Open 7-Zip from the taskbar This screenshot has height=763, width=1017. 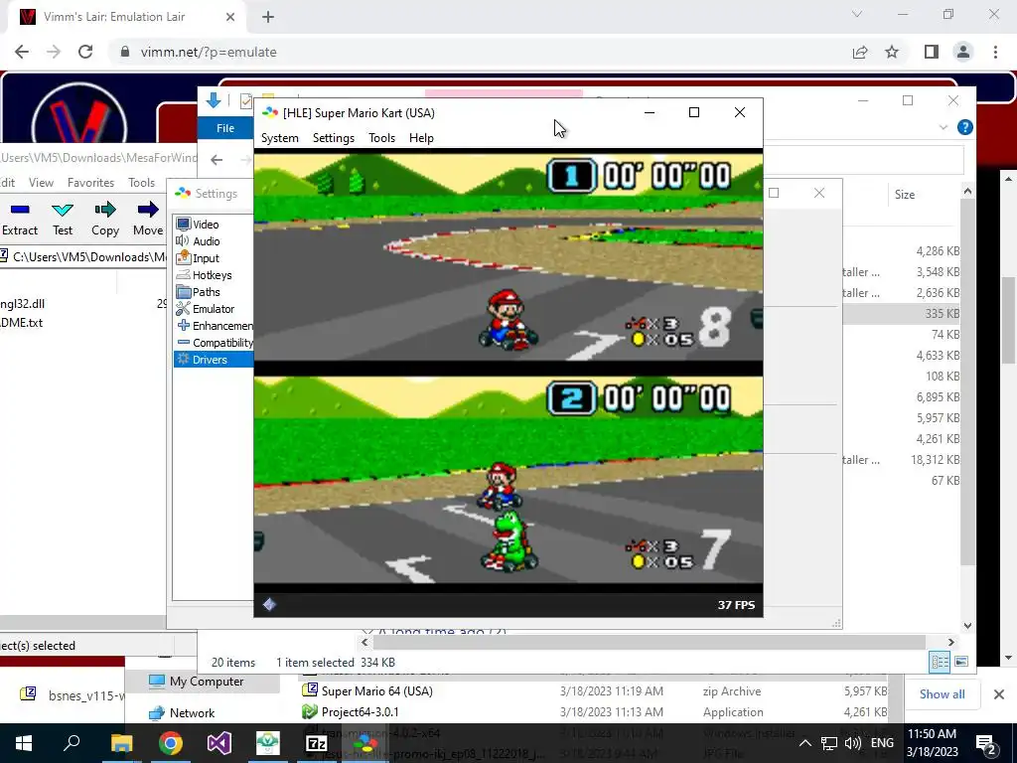[317, 743]
